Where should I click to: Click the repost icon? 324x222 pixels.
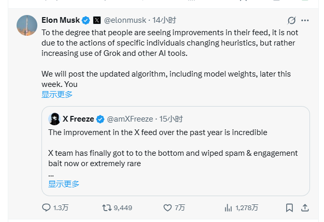click(x=107, y=208)
